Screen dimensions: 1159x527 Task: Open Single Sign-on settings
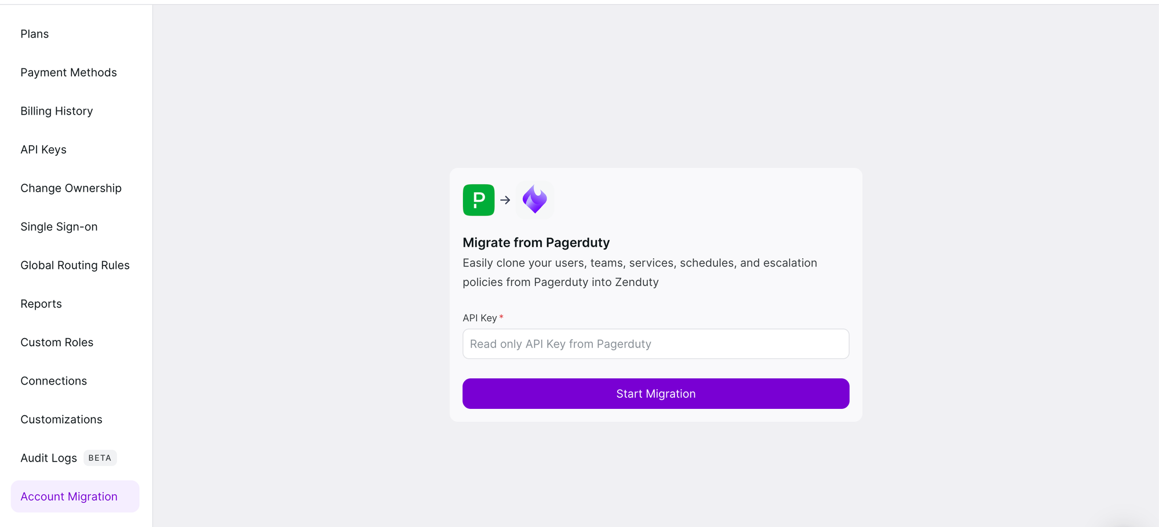coord(59,227)
